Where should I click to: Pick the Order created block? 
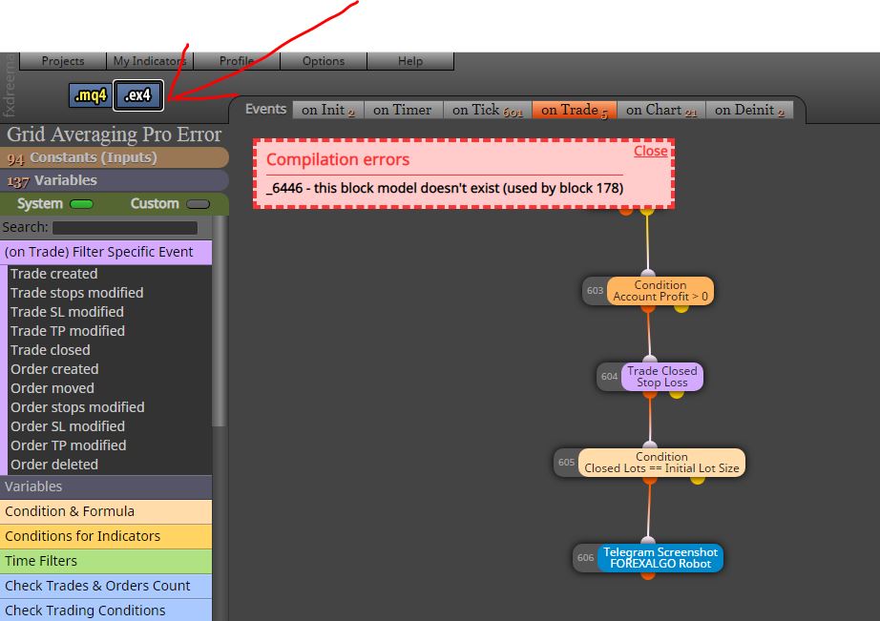coord(54,369)
